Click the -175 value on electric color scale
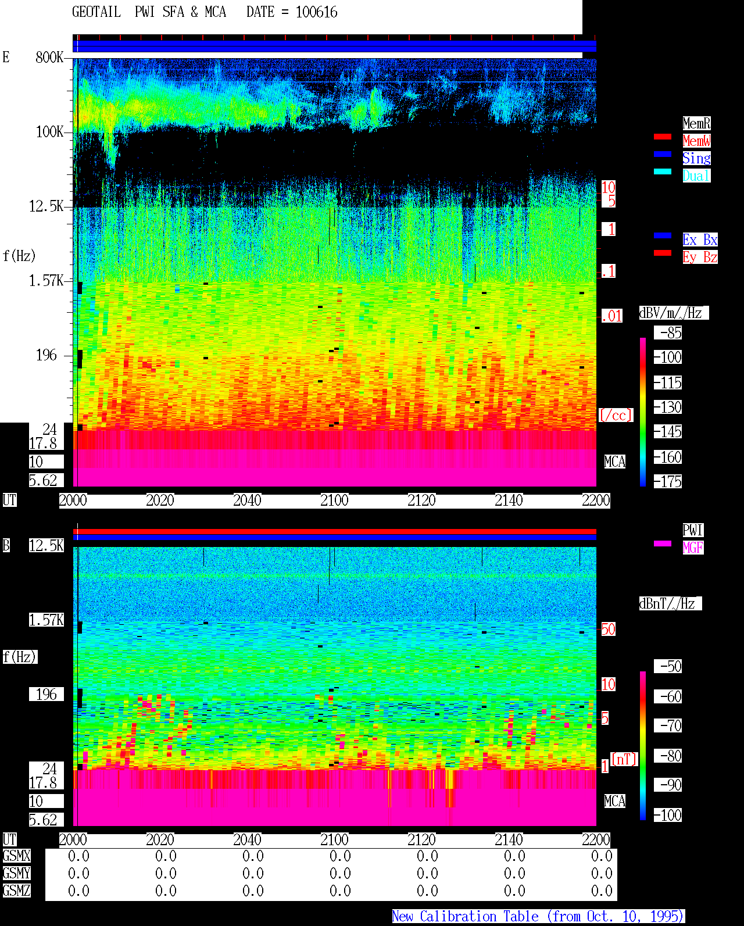The image size is (744, 926). 668,481
